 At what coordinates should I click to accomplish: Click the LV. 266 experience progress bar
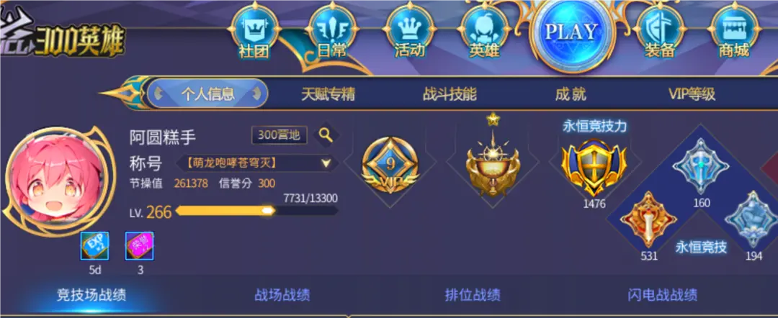[x=256, y=211]
